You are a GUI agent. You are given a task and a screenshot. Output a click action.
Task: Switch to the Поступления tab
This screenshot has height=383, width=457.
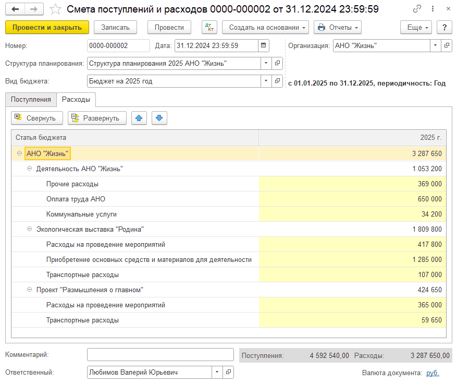31,100
